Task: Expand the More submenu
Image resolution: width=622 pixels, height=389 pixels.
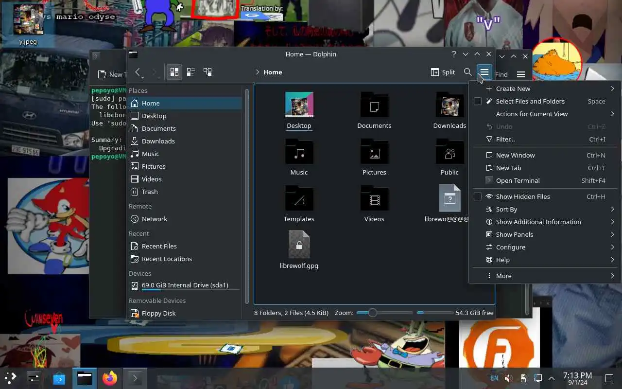Action: pos(545,276)
